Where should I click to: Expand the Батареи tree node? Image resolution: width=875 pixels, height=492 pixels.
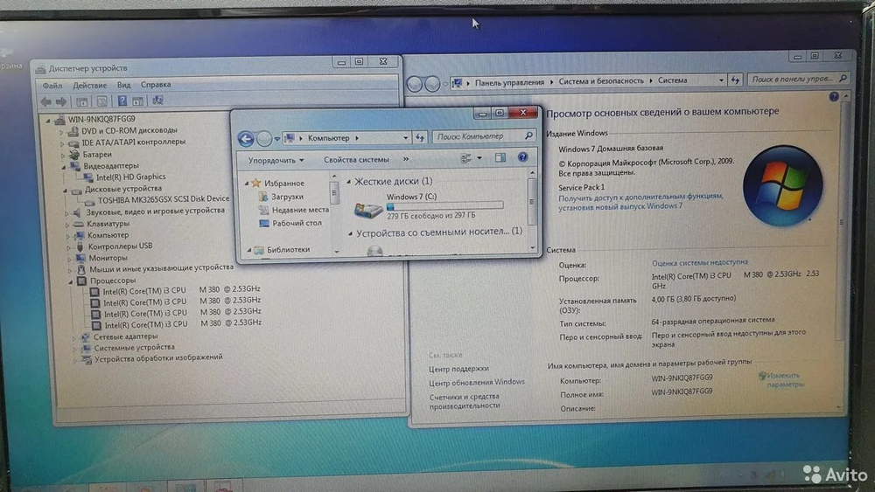coord(63,154)
